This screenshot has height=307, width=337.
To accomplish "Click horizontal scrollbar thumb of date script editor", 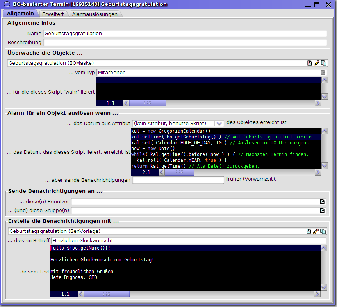I will (179, 172).
